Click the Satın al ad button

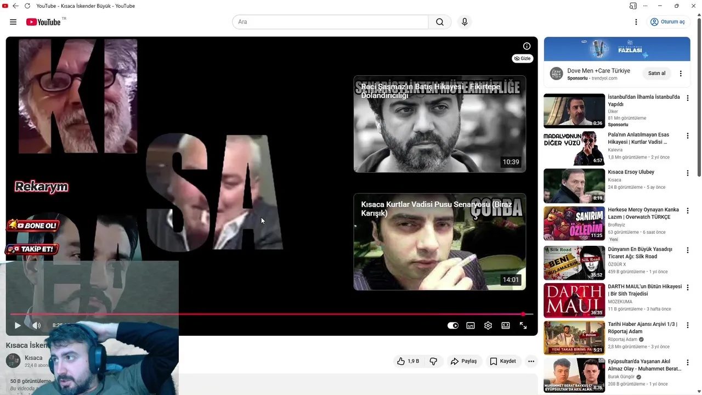[656, 73]
